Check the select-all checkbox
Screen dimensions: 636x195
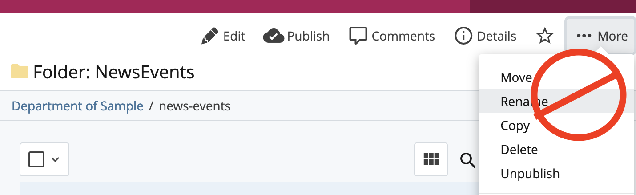coord(36,159)
